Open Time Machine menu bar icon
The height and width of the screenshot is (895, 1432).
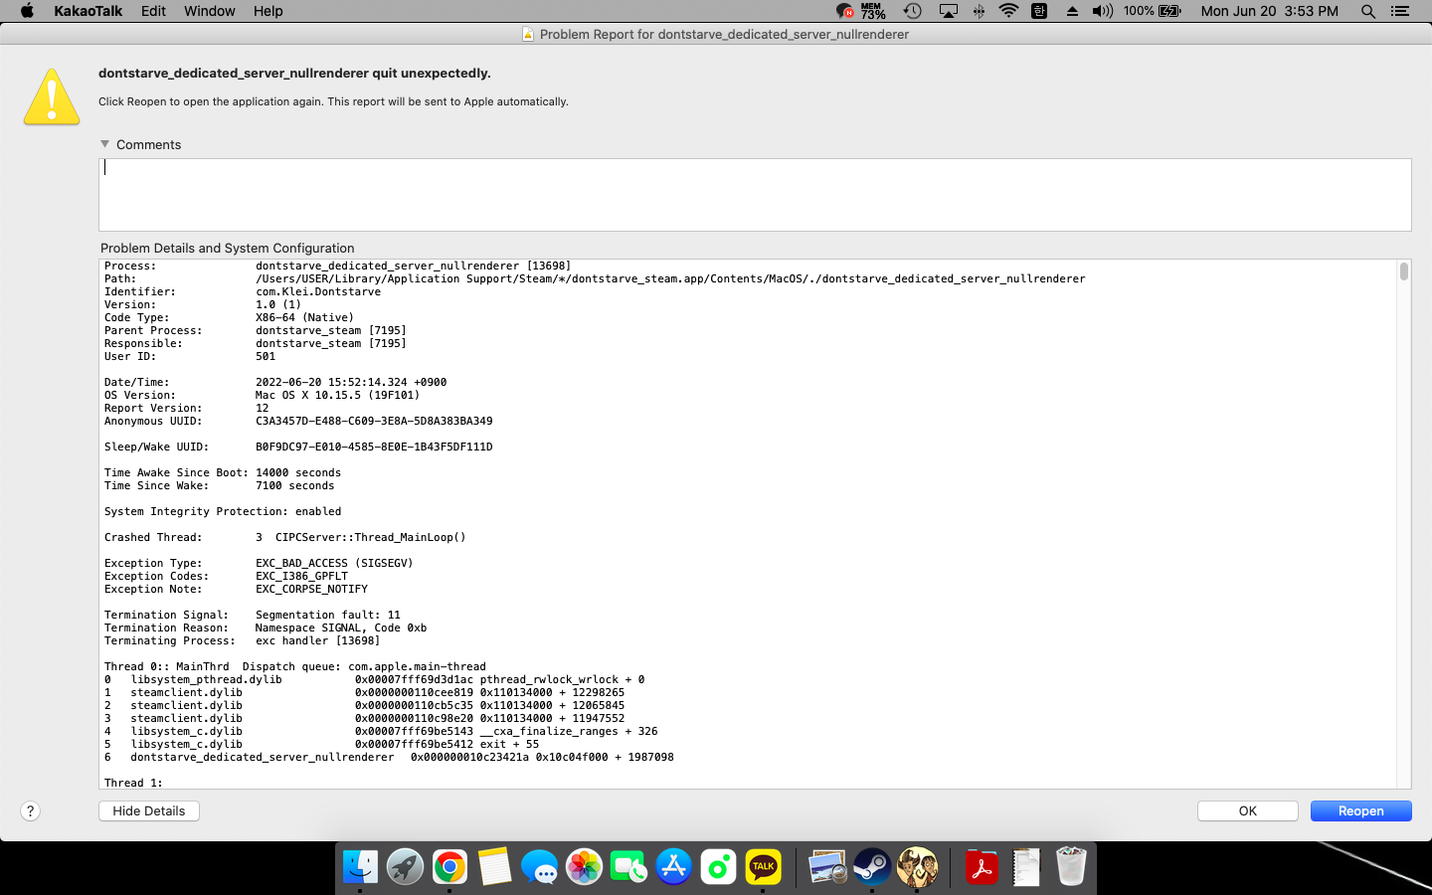pos(912,11)
